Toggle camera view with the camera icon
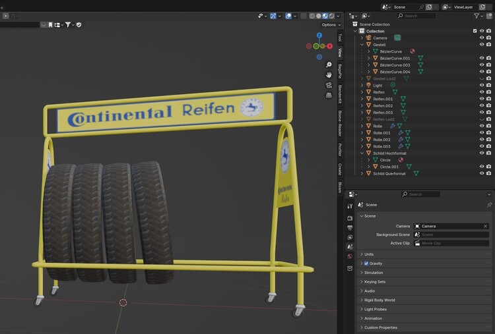Screen dimensions: 495x334 [x=329, y=85]
